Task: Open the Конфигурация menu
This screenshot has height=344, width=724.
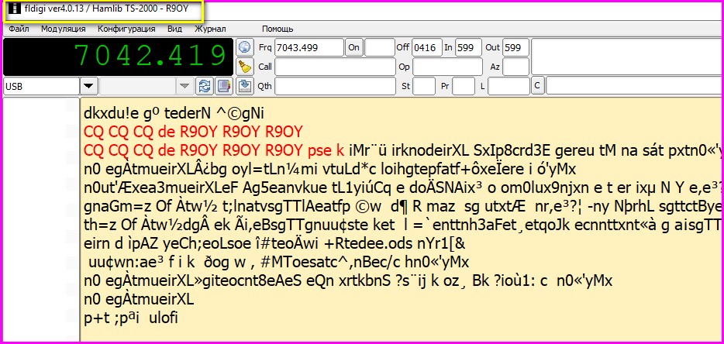Action: click(126, 29)
